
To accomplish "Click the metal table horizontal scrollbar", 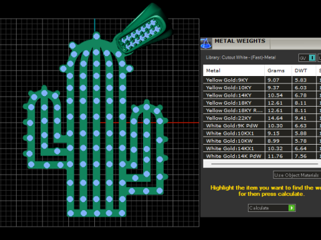I will click(265, 164).
